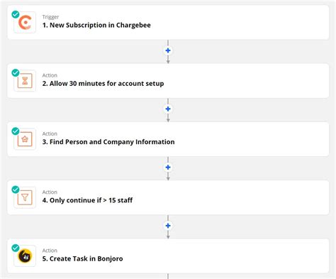Expand step 3 Find Person and Company Information
The height and width of the screenshot is (279, 336).
168,139
